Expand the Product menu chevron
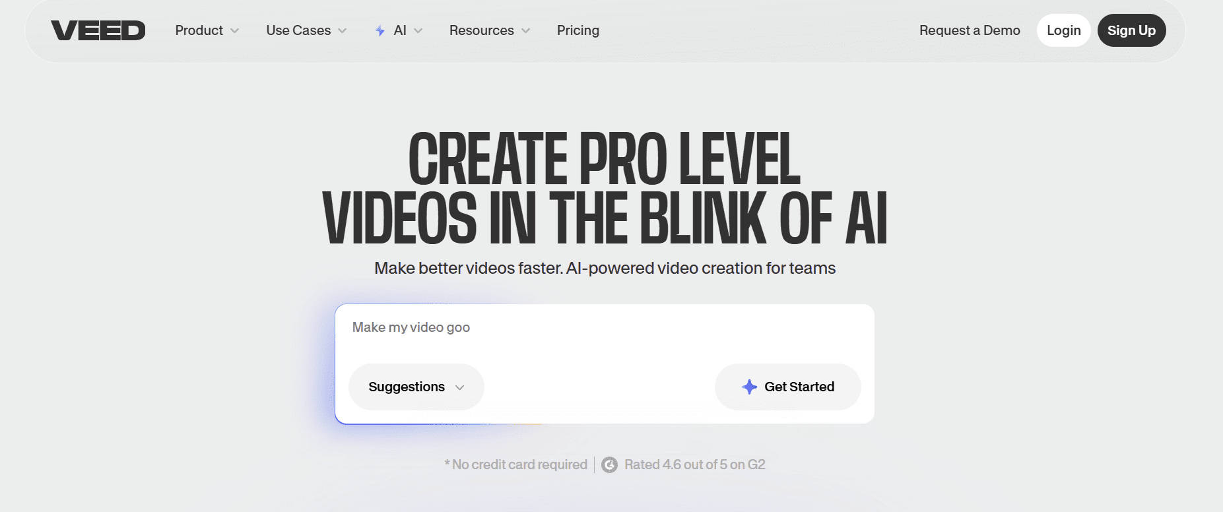The image size is (1223, 512). coord(235,31)
